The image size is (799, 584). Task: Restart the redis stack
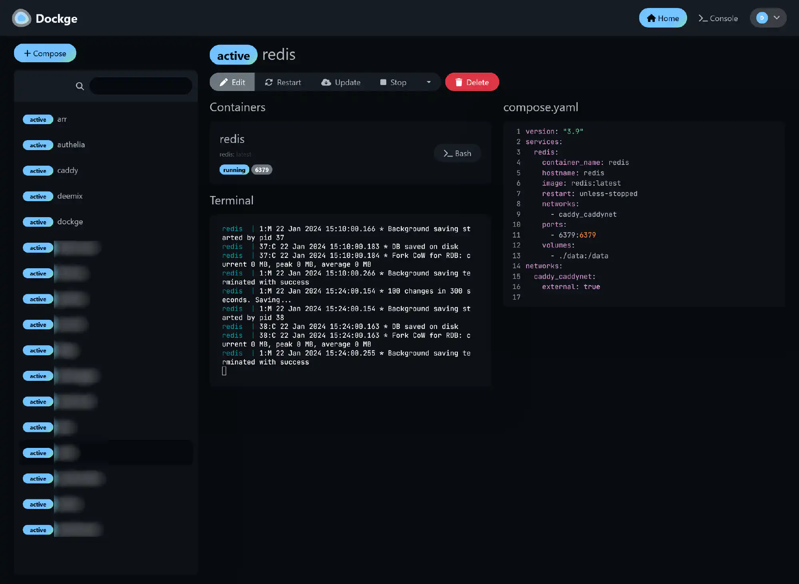click(283, 82)
